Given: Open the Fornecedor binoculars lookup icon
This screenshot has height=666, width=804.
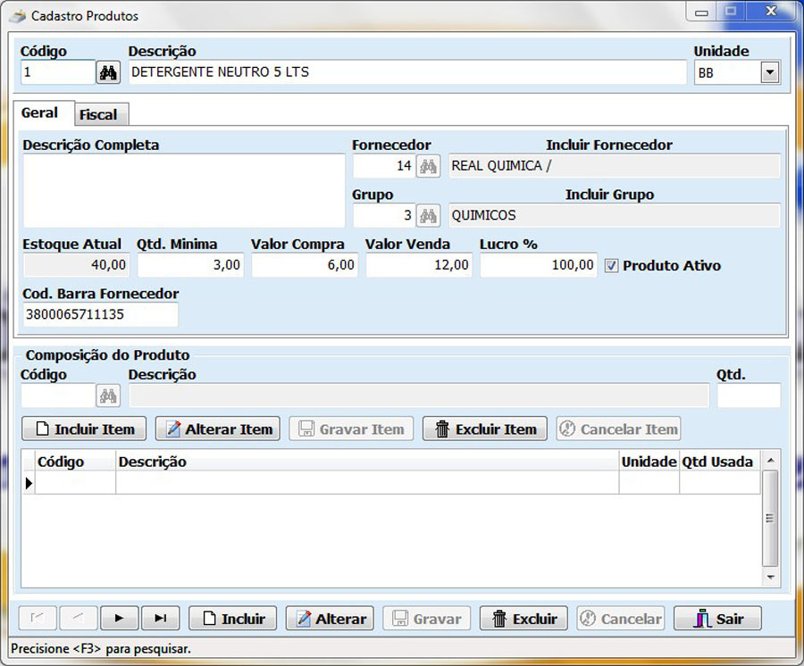Looking at the screenshot, I should [x=428, y=166].
